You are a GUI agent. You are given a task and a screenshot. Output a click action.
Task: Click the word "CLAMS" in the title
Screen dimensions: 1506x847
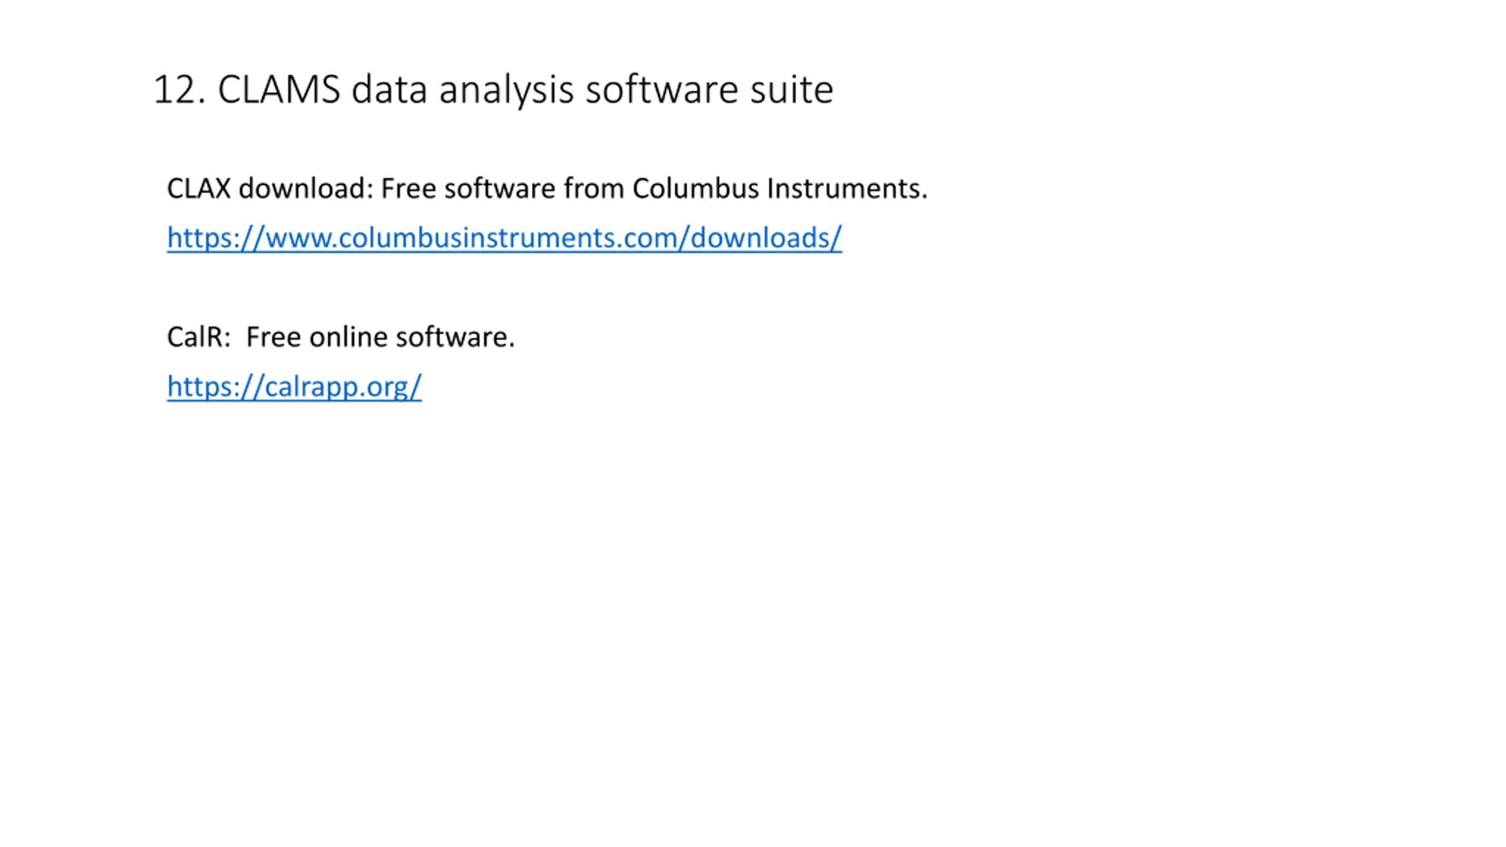point(279,89)
